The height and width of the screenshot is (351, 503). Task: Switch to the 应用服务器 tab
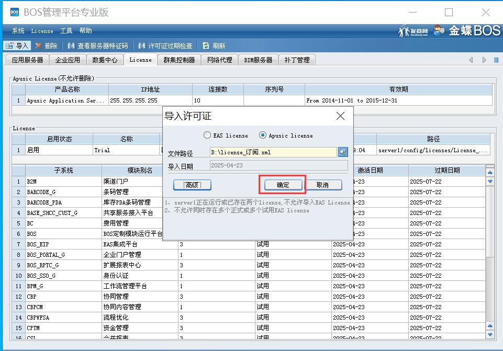[27, 60]
